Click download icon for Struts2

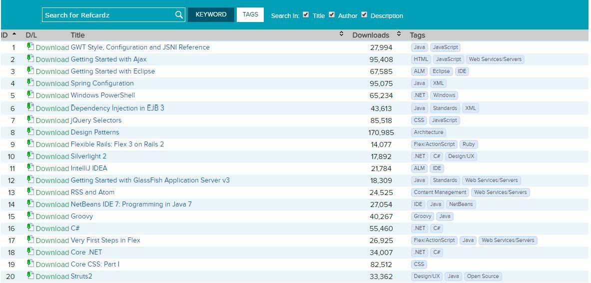pyautogui.click(x=30, y=276)
